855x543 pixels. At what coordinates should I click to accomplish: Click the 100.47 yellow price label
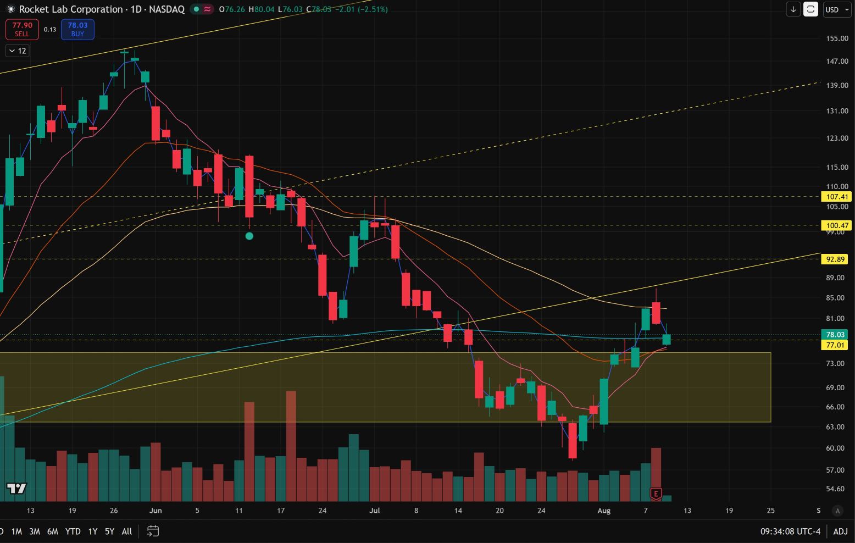[835, 225]
